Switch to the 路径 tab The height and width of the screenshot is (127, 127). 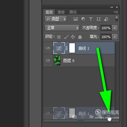click(73, 12)
